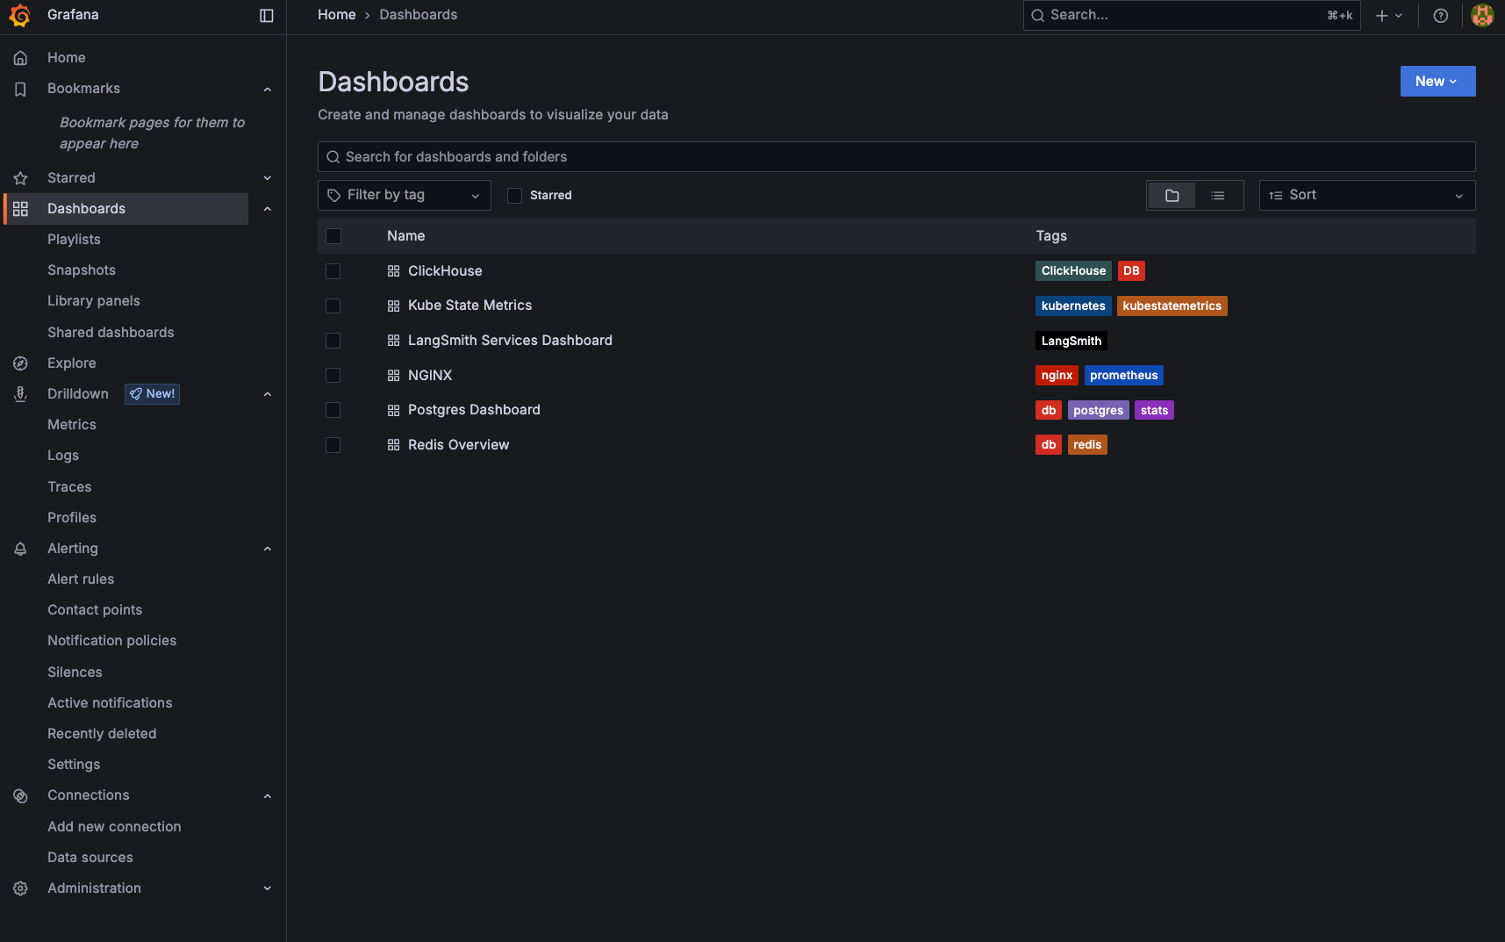
Task: Click the Postgres Dashboard grid icon
Action: (393, 410)
